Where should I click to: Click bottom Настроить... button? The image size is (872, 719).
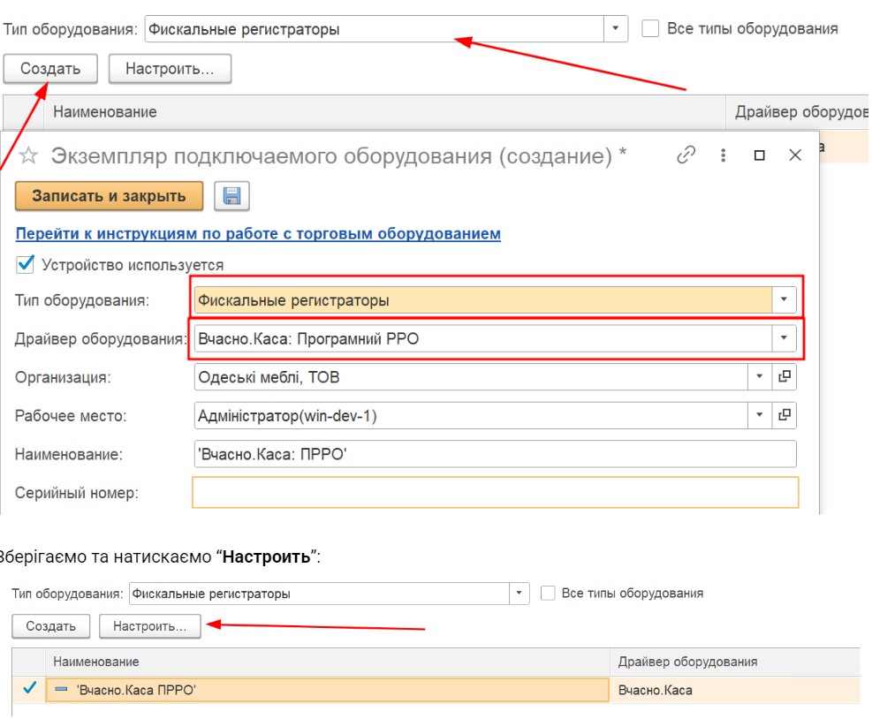[150, 626]
